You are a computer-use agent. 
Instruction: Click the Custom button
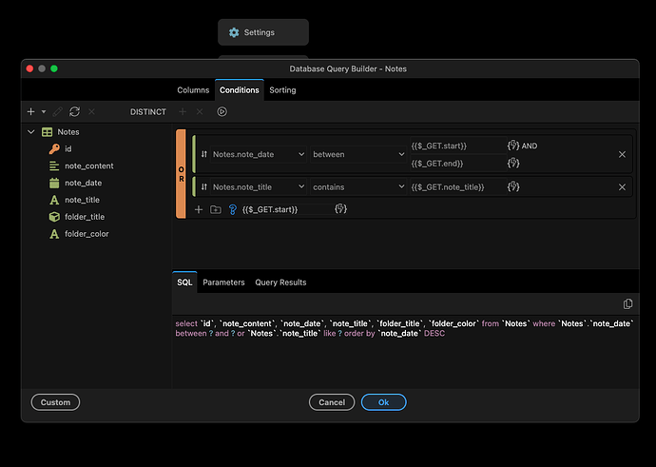55,402
